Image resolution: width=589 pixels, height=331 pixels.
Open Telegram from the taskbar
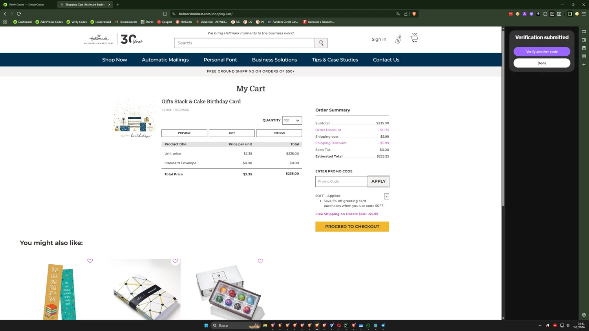[x=383, y=326]
